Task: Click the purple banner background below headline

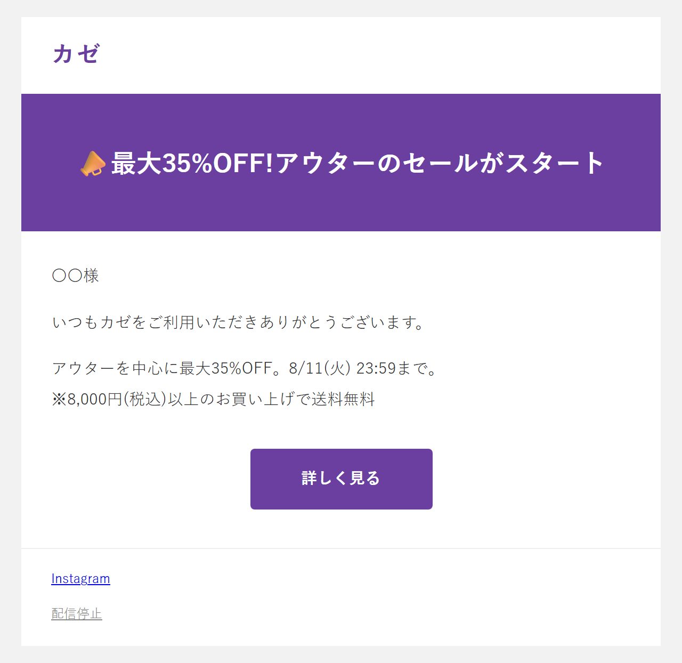Action: [341, 208]
